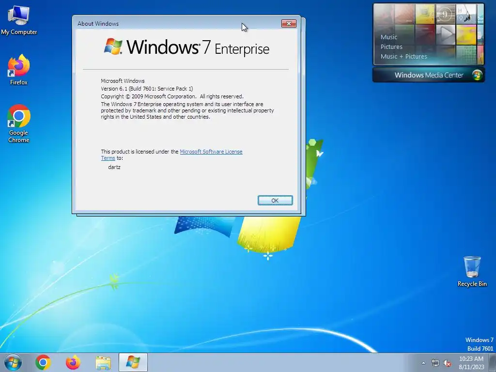Click the Windows 7 Enterprise logo
This screenshot has height=372, width=496.
[x=186, y=47]
